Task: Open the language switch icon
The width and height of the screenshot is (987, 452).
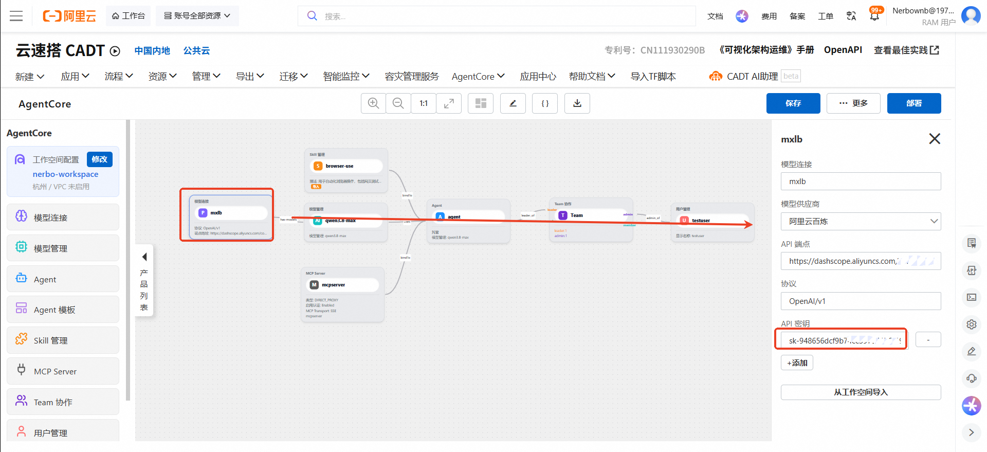Action: coord(851,16)
